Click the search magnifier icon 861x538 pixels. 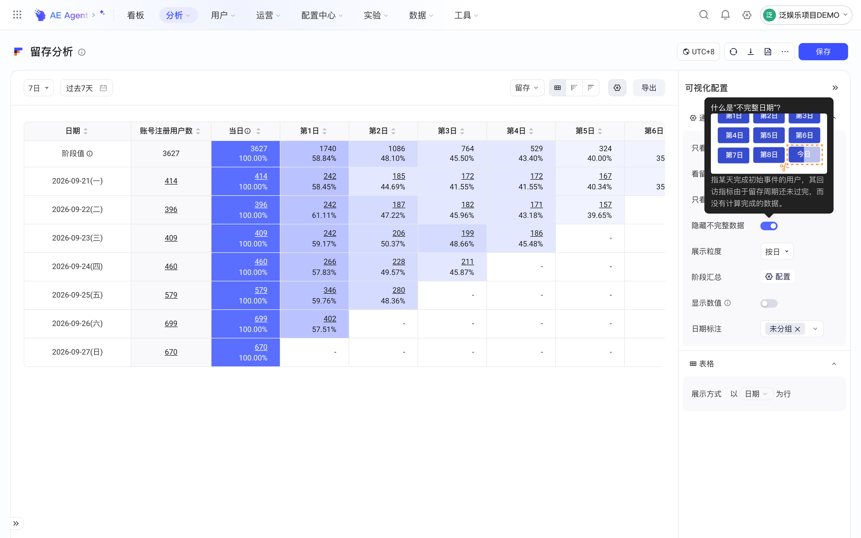click(704, 15)
